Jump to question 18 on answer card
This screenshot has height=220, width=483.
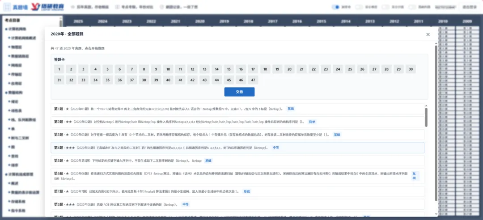pos(265,69)
